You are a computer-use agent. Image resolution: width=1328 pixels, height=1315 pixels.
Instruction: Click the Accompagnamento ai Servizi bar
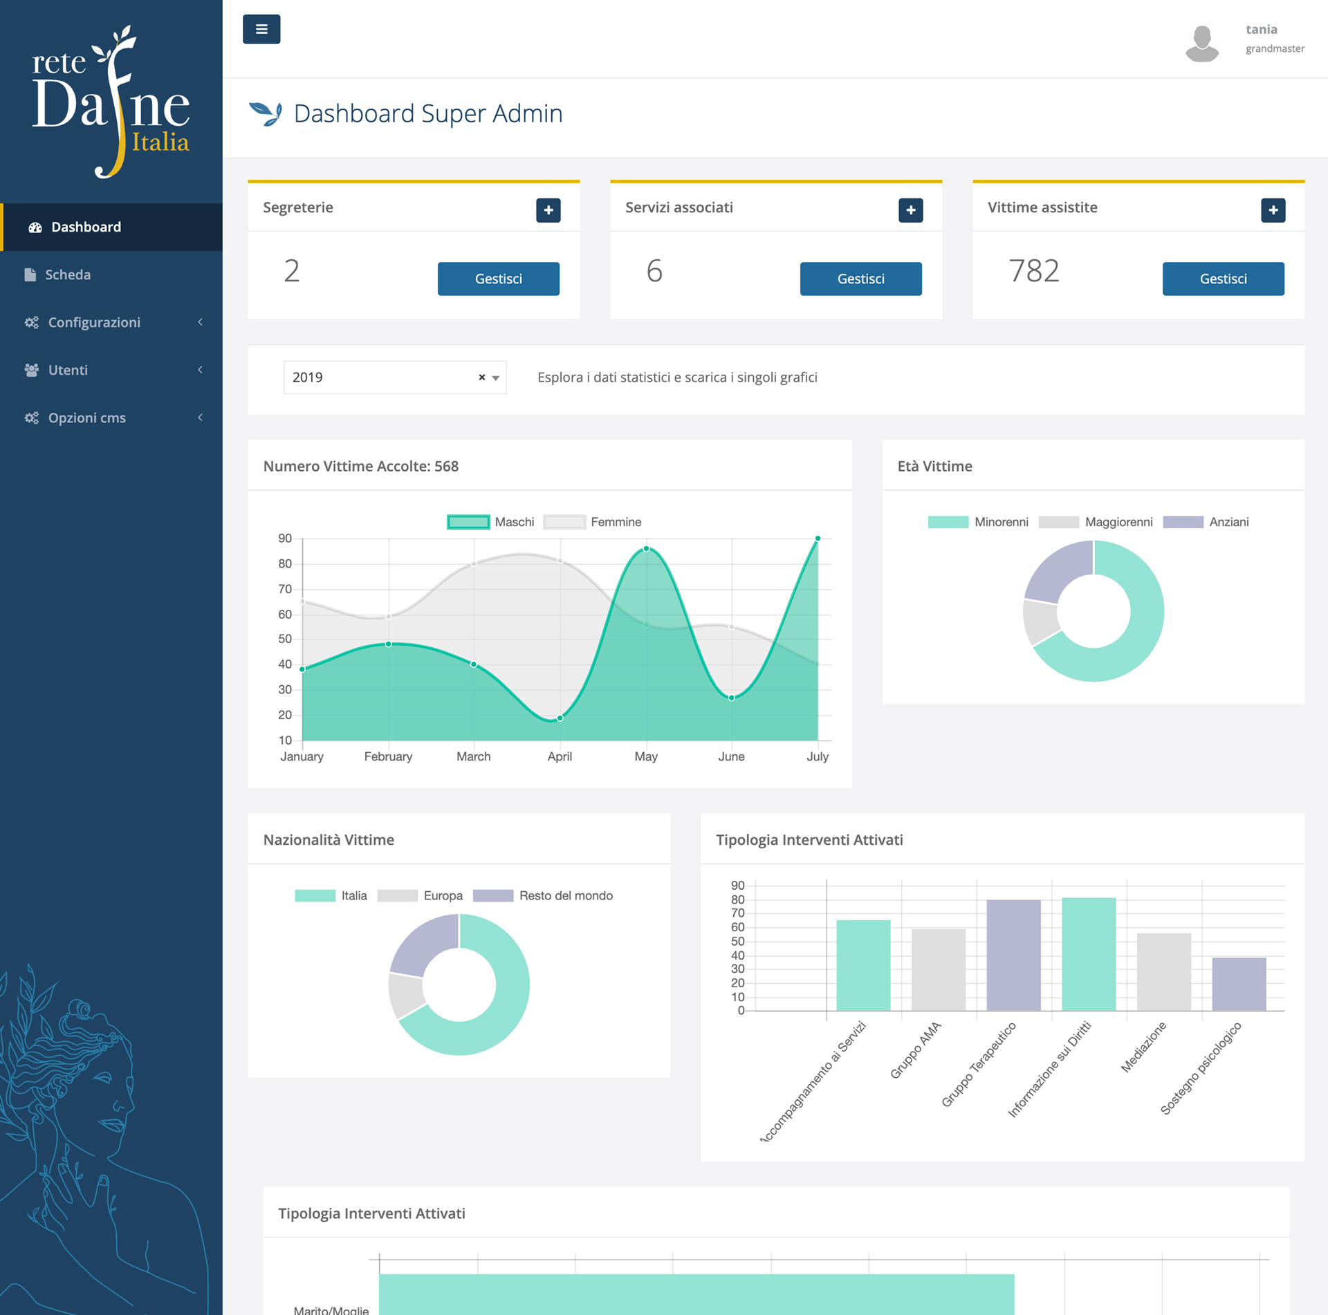pyautogui.click(x=863, y=966)
